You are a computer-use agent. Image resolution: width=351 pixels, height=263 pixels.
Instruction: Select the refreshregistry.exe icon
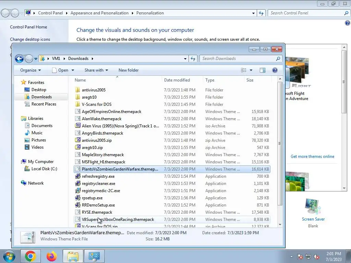77,176
